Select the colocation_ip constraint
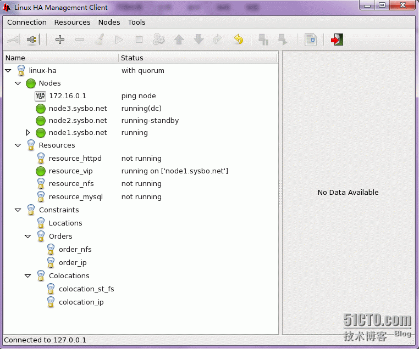419x349 pixels. tap(81, 302)
